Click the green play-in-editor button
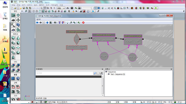Screen dimensions: 186x104 point(156,8)
